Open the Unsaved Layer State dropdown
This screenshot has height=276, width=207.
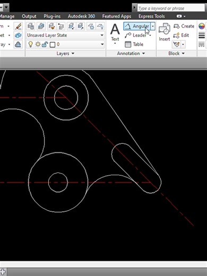pyautogui.click(x=65, y=35)
